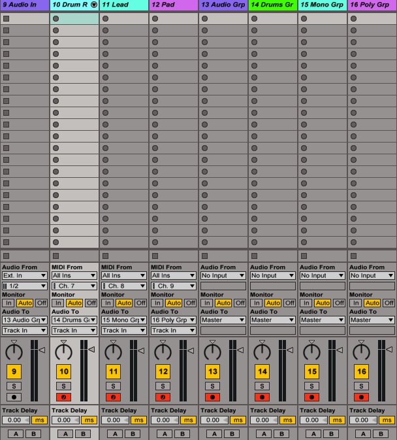Click Track Delay 0.00 field on track 14
Image resolution: width=397 pixels, height=440 pixels.
pyautogui.click(x=264, y=420)
